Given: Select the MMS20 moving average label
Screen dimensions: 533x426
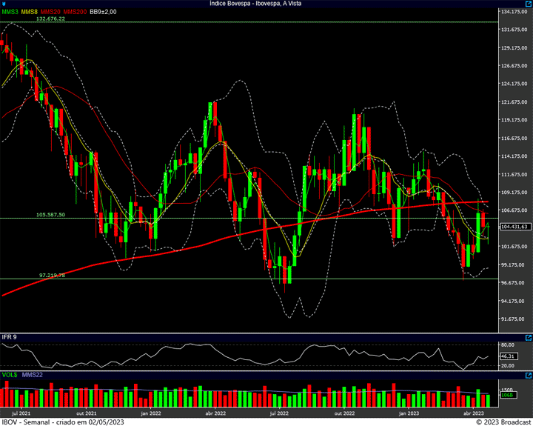Looking at the screenshot, I should click(51, 13).
